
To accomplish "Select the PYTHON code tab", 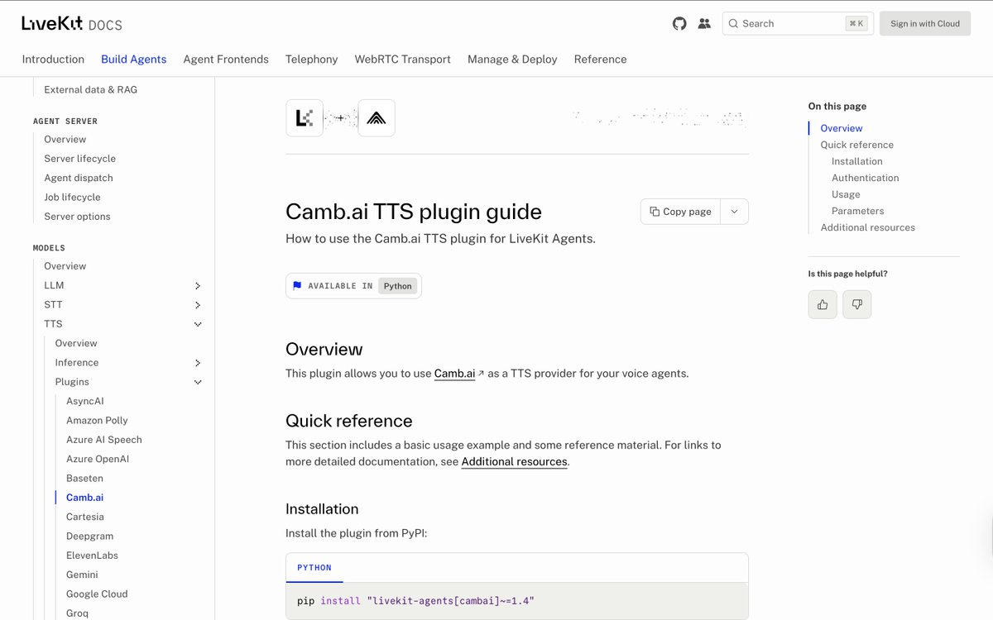I will coord(314,568).
